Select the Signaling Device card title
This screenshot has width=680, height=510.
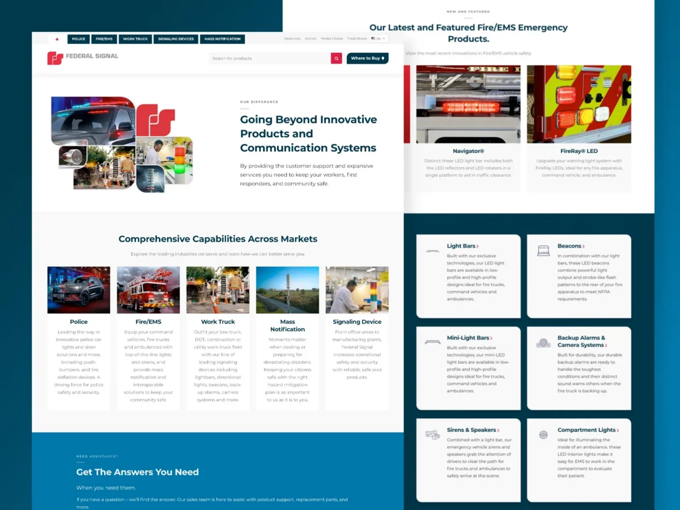[357, 322]
